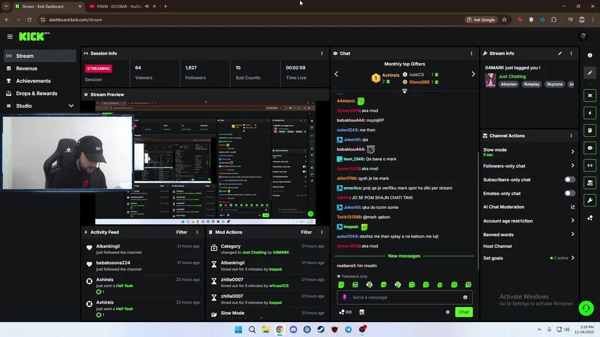The width and height of the screenshot is (600, 337).
Task: Open the Revenue page in sidebar
Action: (39, 68)
